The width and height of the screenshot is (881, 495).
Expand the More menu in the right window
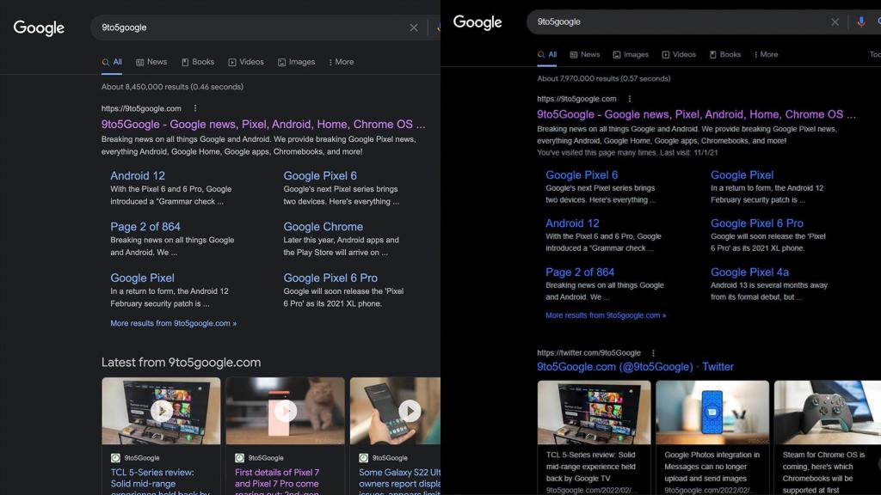point(766,54)
